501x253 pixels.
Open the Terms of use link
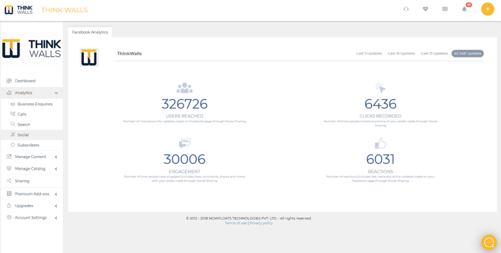236,223
